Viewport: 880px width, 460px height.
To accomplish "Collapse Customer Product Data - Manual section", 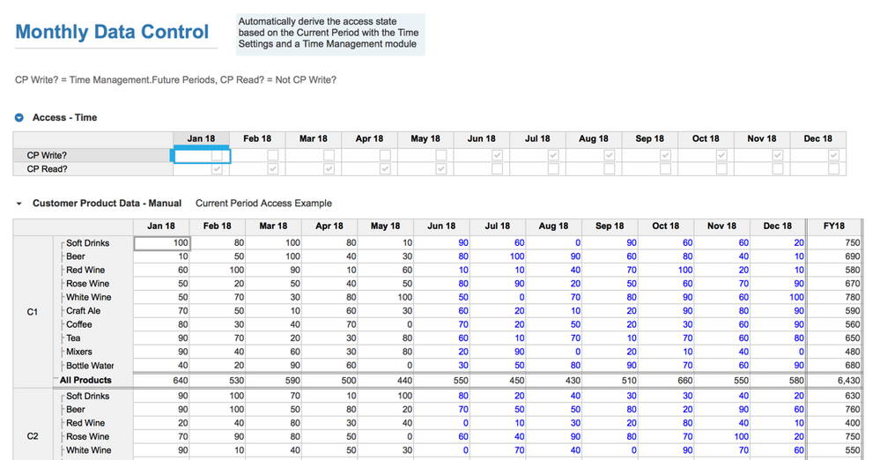I will [x=19, y=204].
